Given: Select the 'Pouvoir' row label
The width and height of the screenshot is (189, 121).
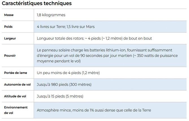Looking at the screenshot, I should point(10,55).
